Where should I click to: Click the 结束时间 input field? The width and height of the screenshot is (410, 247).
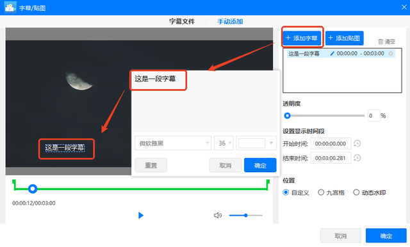331,157
